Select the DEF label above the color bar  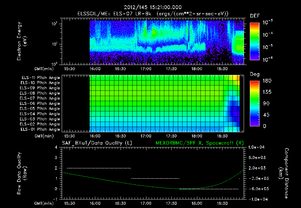point(255,16)
